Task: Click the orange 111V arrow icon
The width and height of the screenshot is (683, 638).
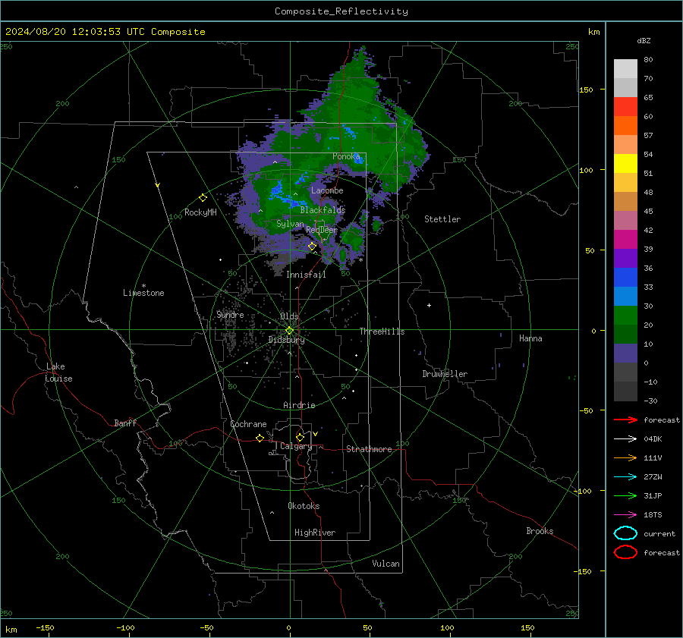Action: (625, 457)
